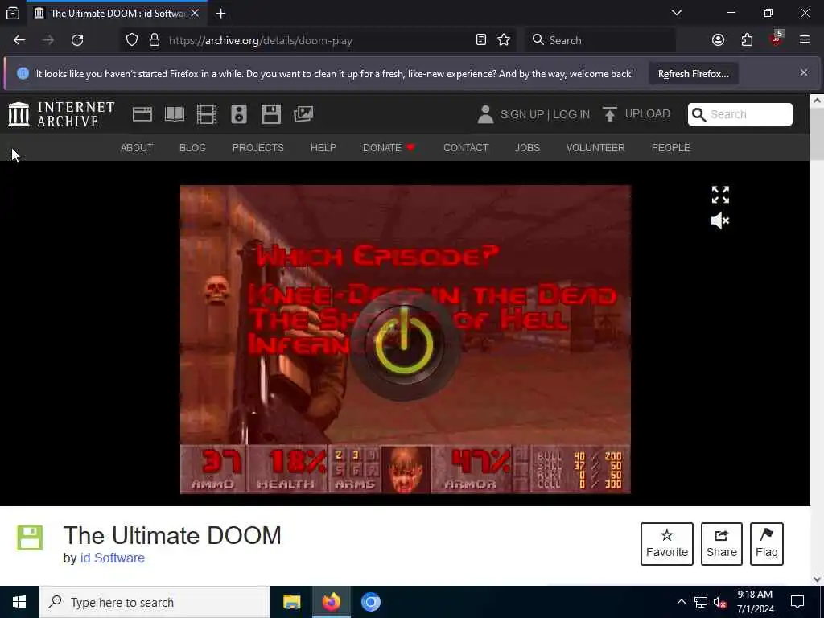The image size is (824, 618).
Task: Close The Ultimate DOOM tab
Action: 195,13
